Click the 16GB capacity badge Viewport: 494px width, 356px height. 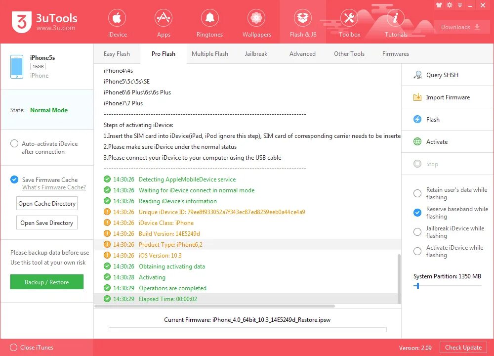pyautogui.click(x=38, y=67)
